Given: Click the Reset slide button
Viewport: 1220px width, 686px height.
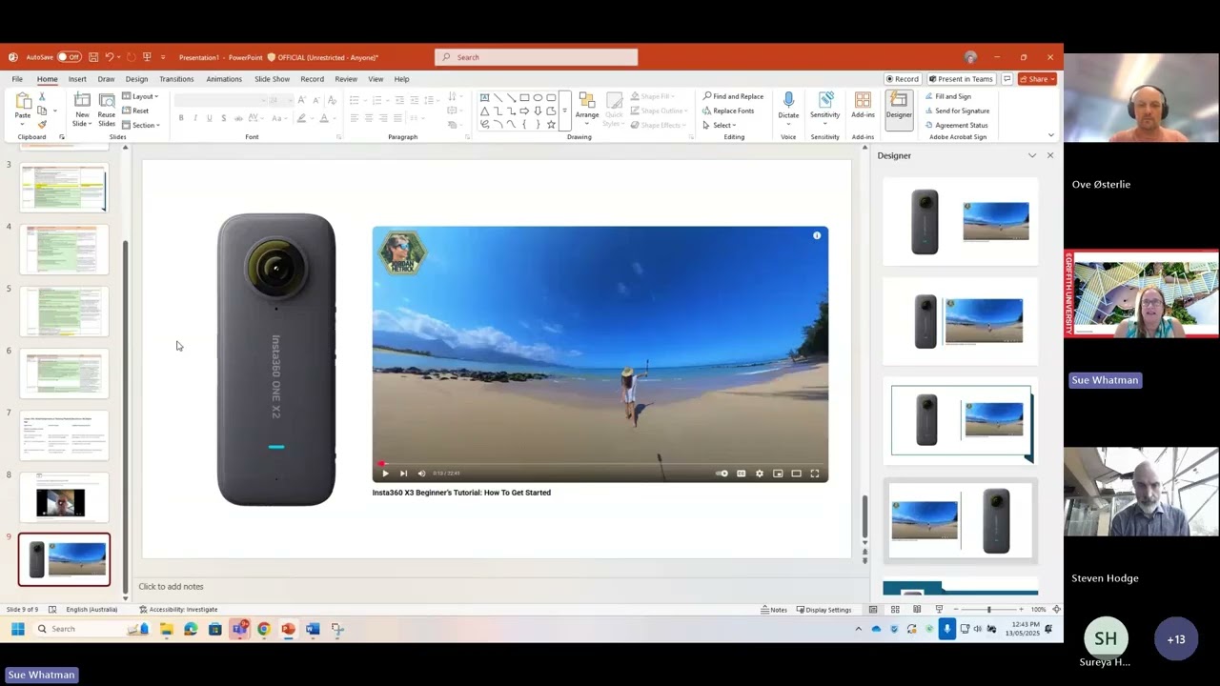Looking at the screenshot, I should (x=136, y=111).
